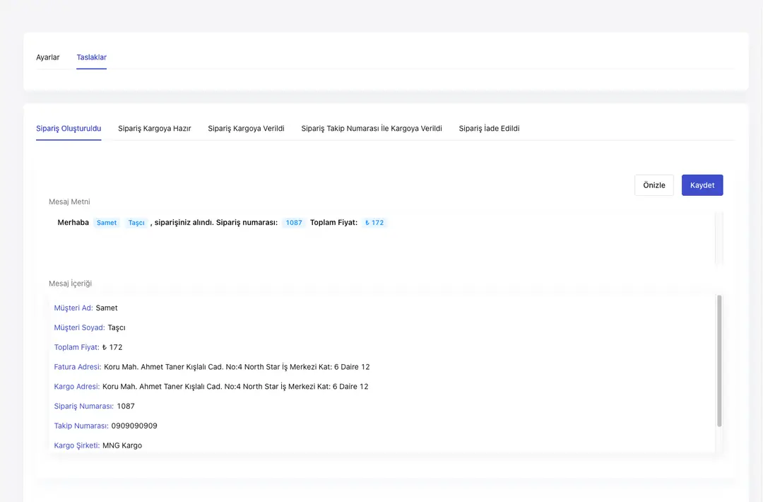Switch to the Taslaklar tab

pyautogui.click(x=91, y=57)
